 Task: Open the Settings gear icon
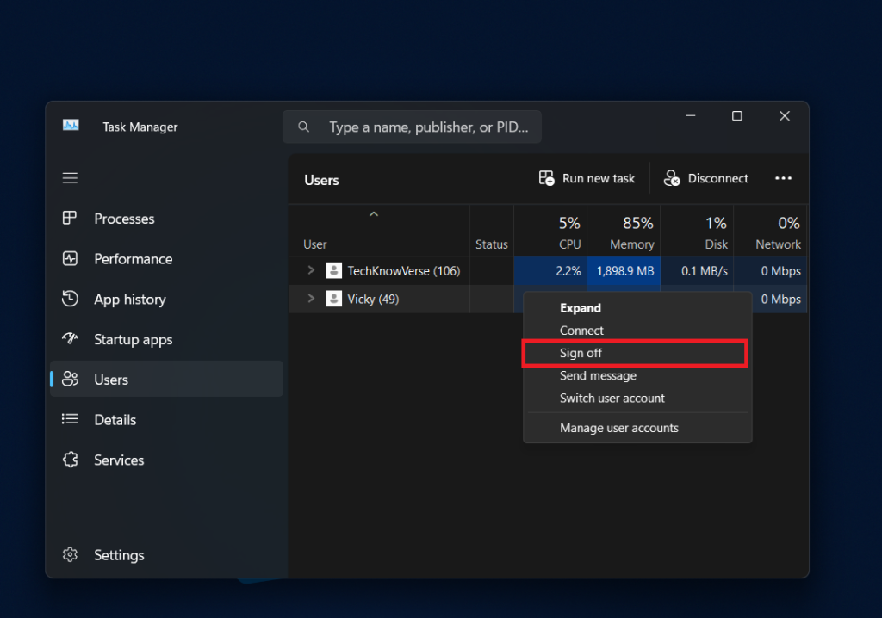tap(71, 555)
